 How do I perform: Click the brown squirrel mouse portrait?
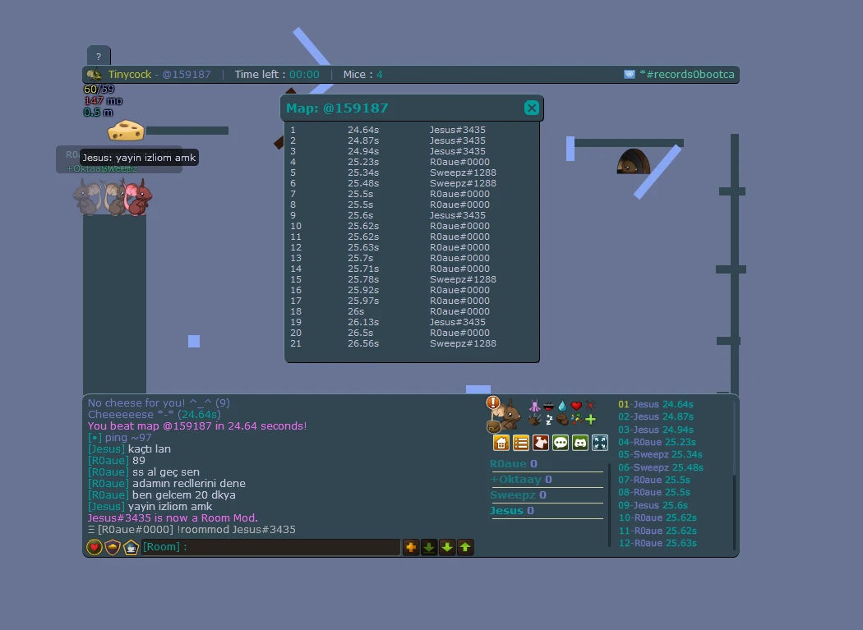click(509, 416)
